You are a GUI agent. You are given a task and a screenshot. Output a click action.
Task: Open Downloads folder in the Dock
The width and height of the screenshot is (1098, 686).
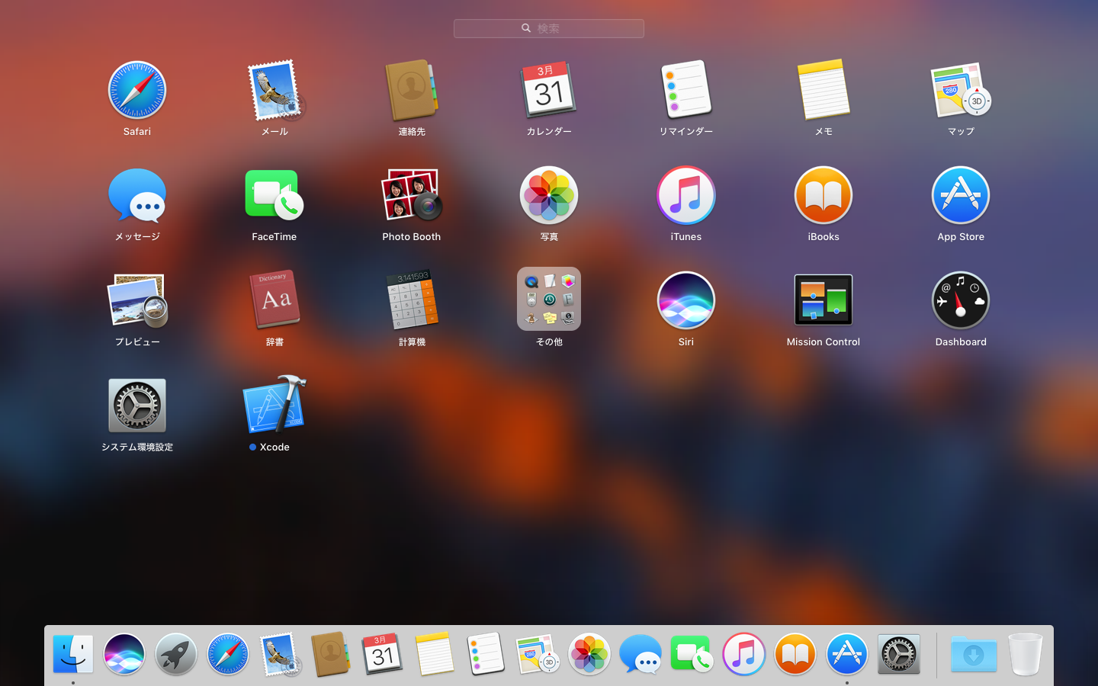pyautogui.click(x=974, y=654)
